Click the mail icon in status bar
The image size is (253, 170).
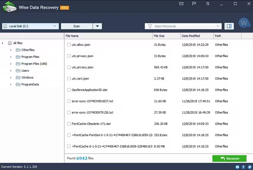coord(237,167)
